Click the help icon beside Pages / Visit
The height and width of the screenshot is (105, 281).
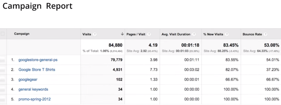pyautogui.click(x=149, y=34)
